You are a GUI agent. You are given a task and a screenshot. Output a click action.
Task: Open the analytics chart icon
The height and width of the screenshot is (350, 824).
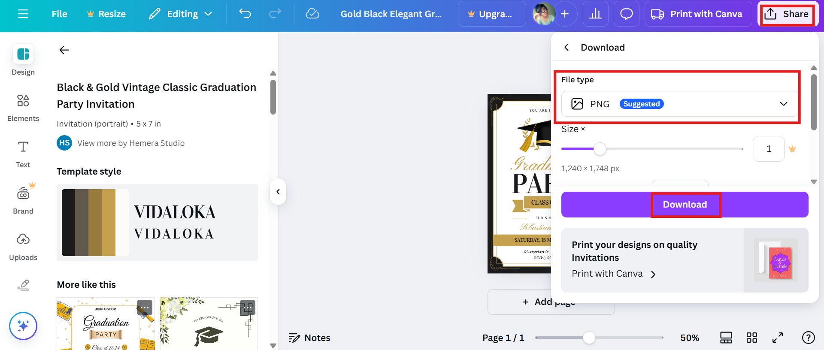pos(596,14)
